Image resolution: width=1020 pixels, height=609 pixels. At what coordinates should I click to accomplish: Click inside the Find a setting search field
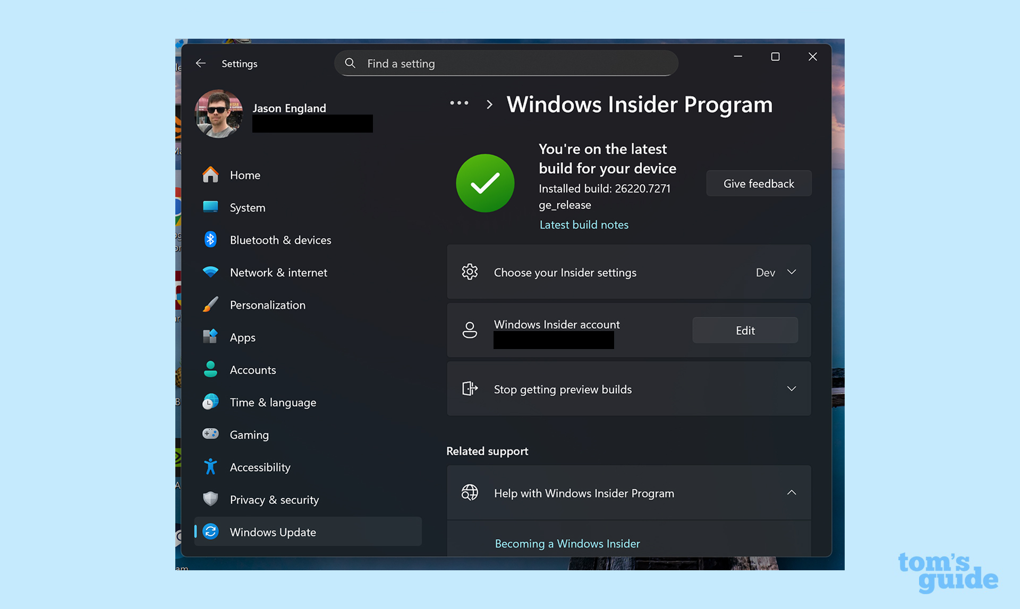point(505,63)
